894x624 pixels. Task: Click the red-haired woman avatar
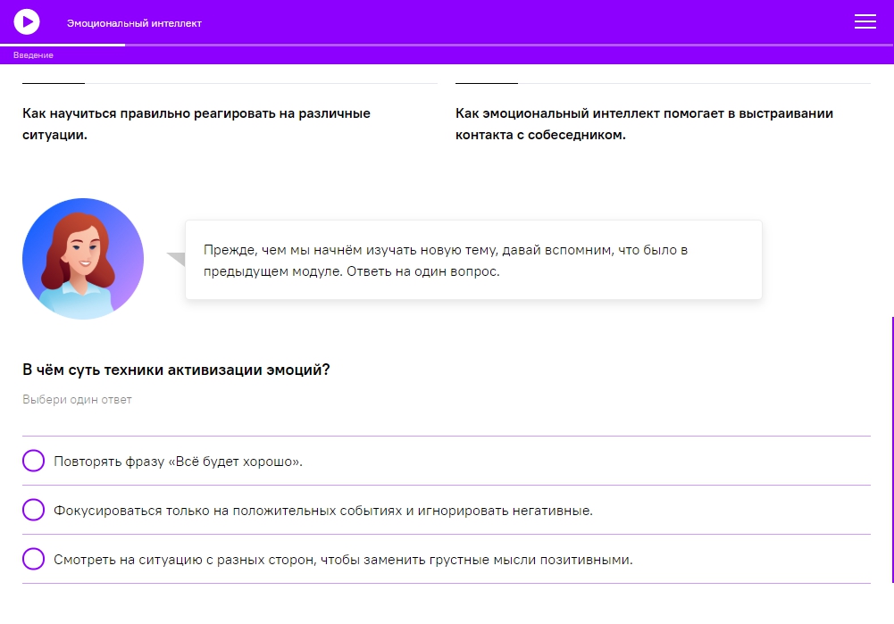point(83,259)
